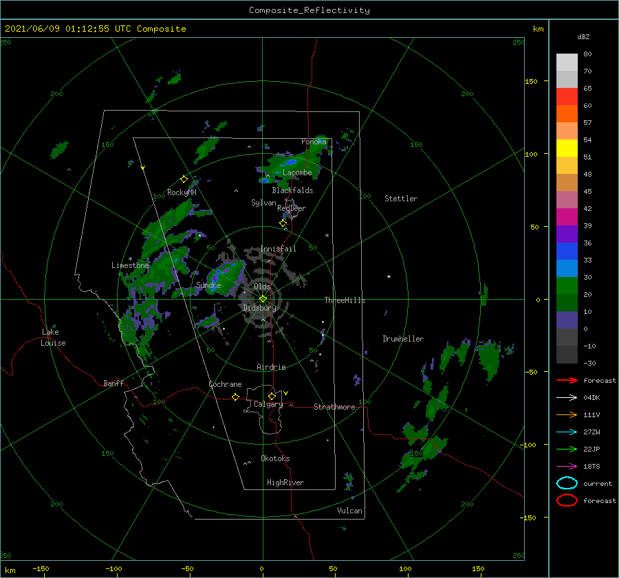Viewport: 619px width, 578px height.
Task: Click the ThreeHills label
Action: click(345, 300)
